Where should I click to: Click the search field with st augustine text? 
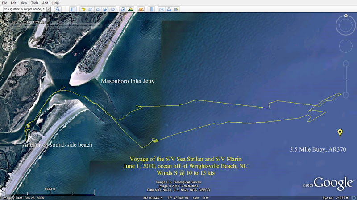point(25,9)
